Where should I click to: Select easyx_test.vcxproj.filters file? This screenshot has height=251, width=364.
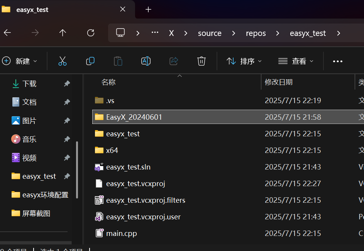point(228,200)
